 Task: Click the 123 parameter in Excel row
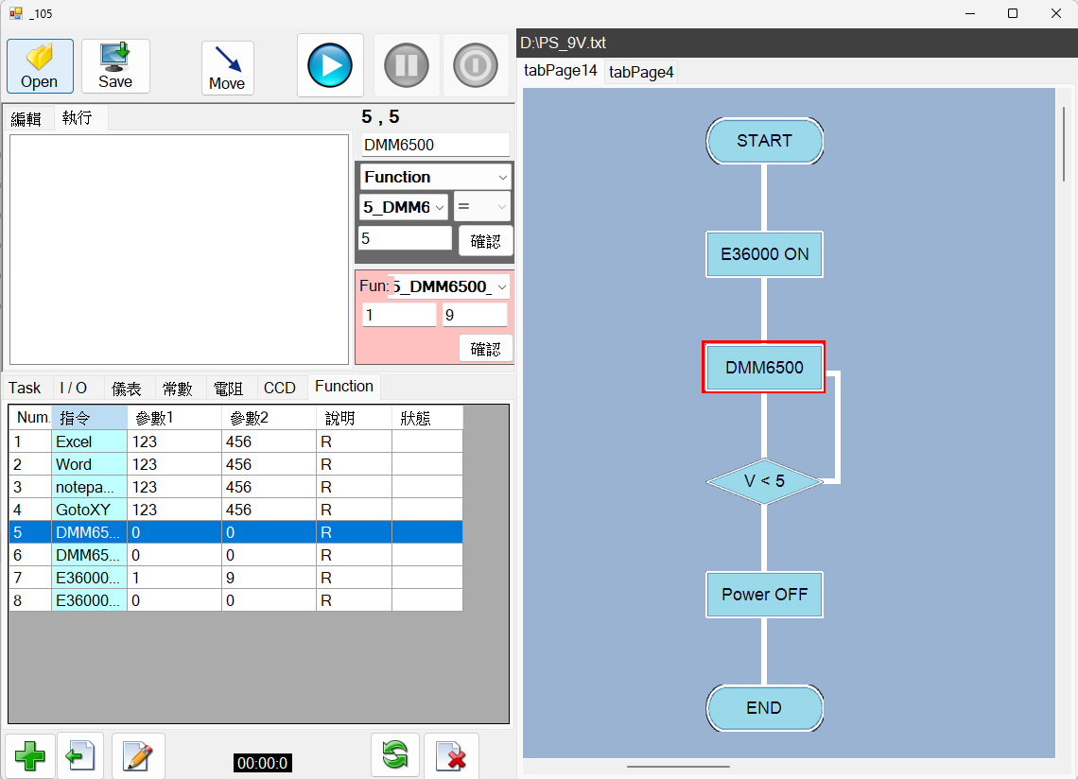pyautogui.click(x=175, y=441)
